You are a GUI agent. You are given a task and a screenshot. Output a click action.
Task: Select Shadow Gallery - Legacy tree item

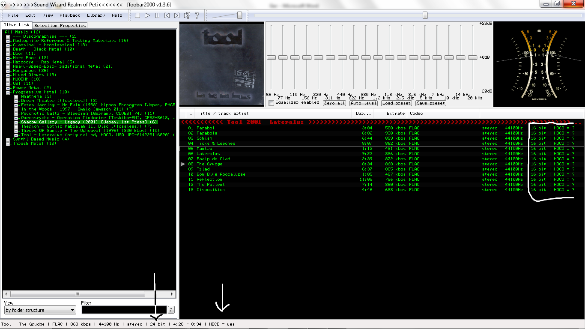[89, 122]
